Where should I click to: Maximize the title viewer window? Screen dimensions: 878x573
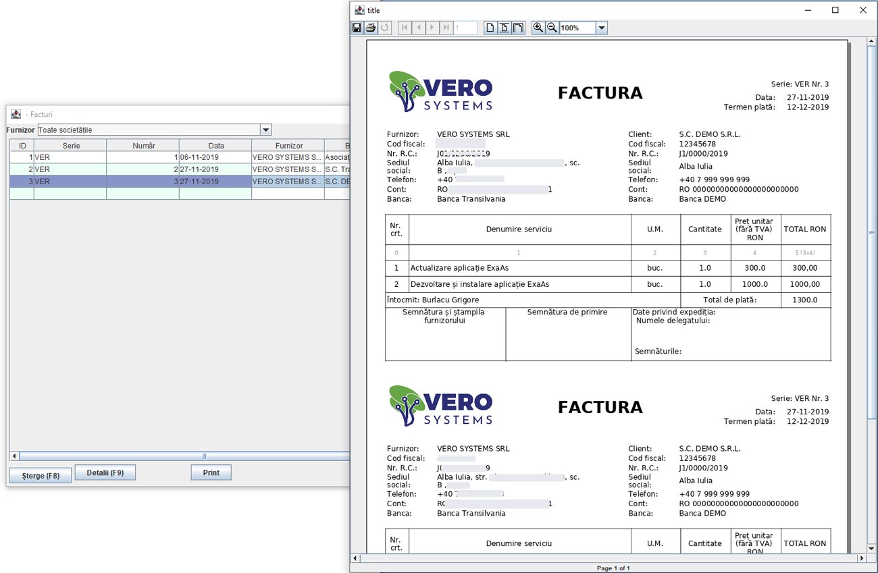pos(835,10)
